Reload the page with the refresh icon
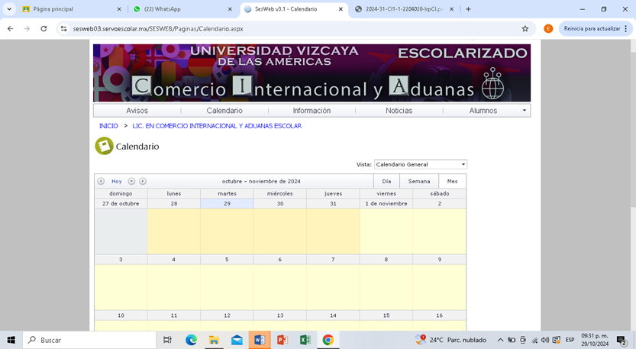The height and width of the screenshot is (349, 636). click(x=44, y=28)
